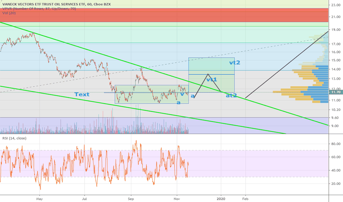Click the 23.00 price axis label
Viewport: 343px width, 202px height.
pos(336,5)
